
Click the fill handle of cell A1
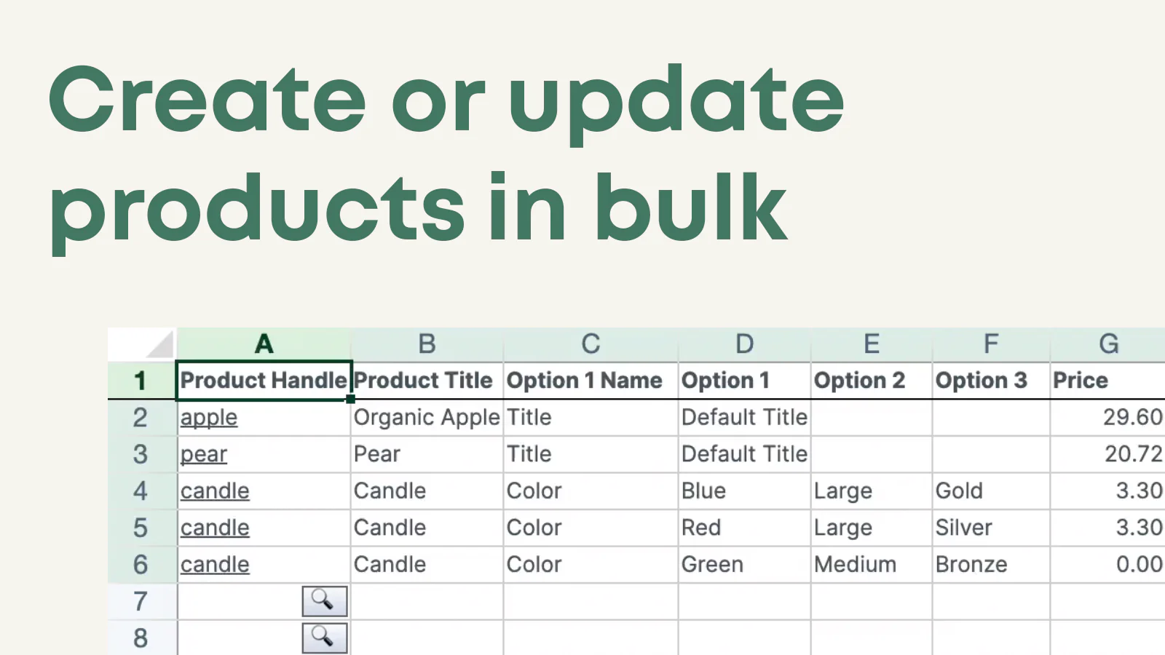coord(351,399)
